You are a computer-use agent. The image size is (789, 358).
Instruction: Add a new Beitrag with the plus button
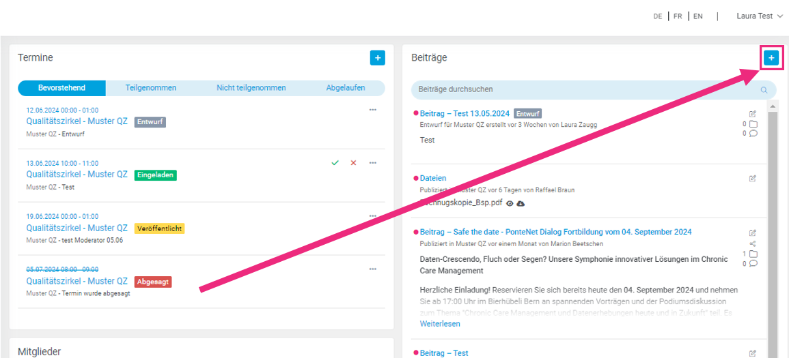(771, 58)
